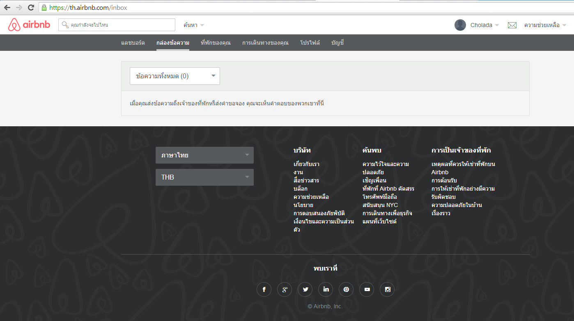Screen dimensions: 574x321
Task: Open the LinkedIn icon in footer
Action: (326, 289)
